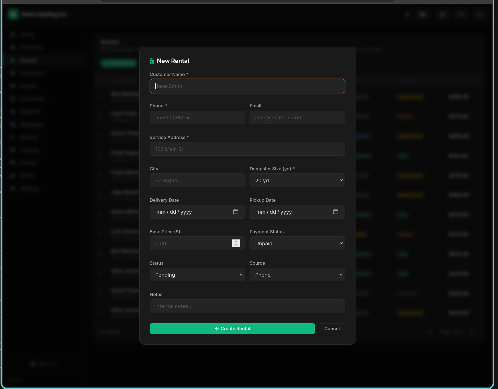498x389 pixels.
Task: Click the Base Price stepper down arrow
Action: [x=236, y=245]
